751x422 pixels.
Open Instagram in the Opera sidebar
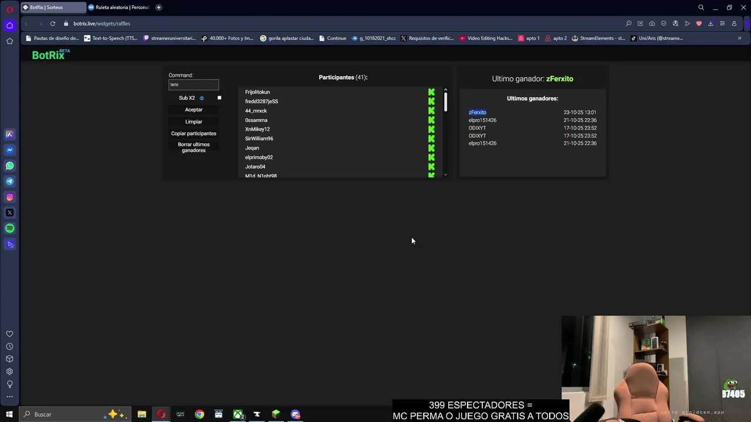tap(9, 197)
